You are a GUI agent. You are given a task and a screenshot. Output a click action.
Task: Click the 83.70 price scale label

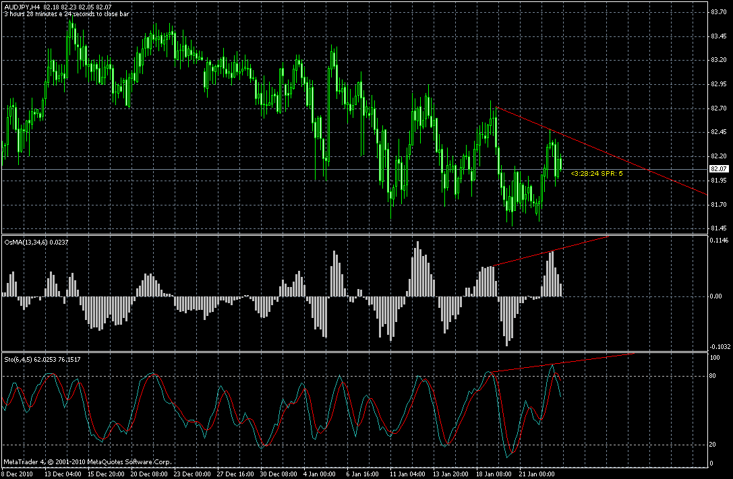[719, 12]
